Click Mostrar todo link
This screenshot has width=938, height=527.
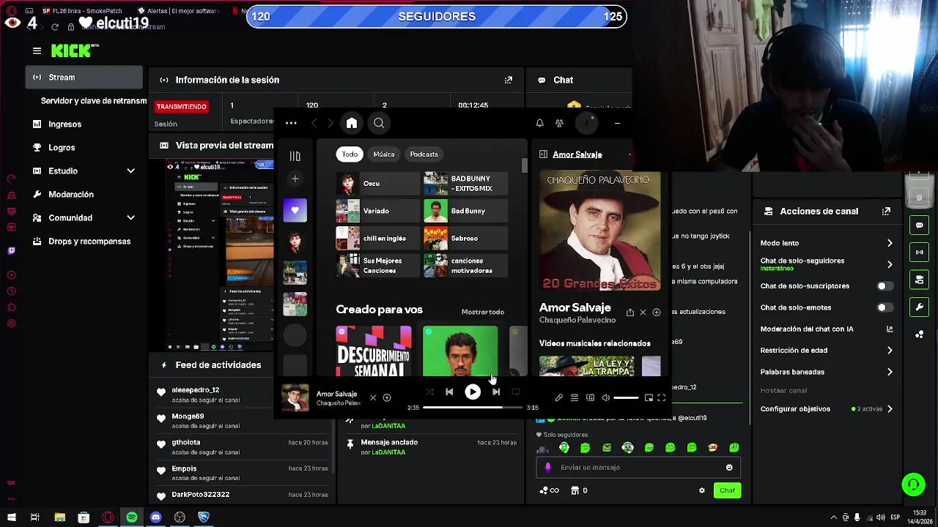pyautogui.click(x=483, y=312)
